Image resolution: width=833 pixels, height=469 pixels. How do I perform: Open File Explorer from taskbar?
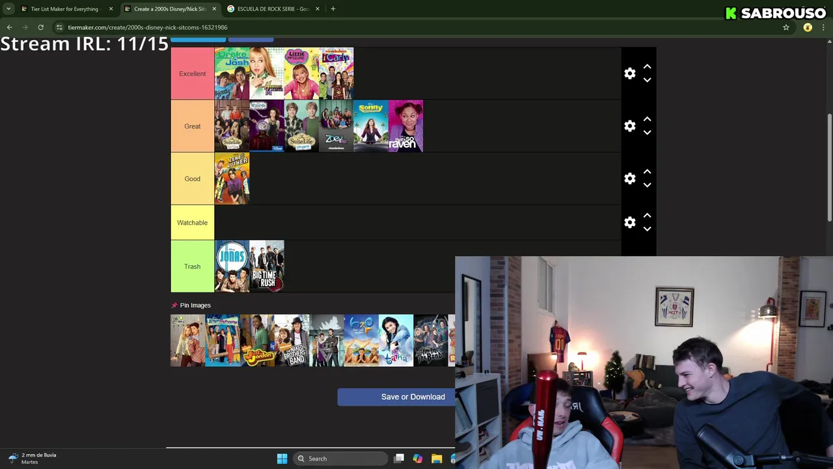(x=437, y=459)
